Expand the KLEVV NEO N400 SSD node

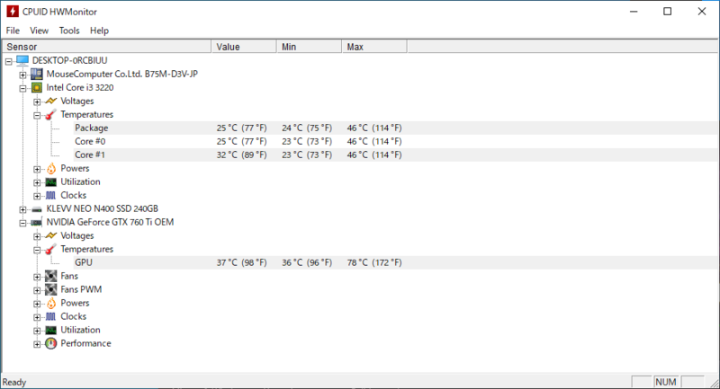23,209
